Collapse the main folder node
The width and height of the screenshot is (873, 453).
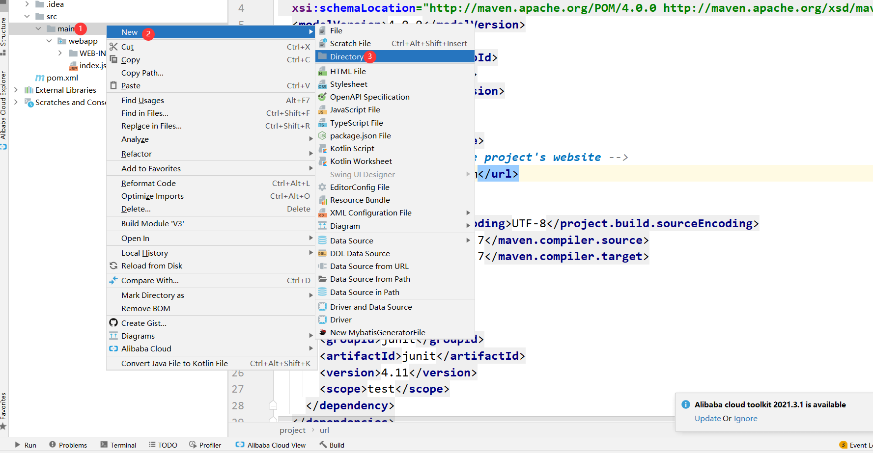tap(38, 28)
